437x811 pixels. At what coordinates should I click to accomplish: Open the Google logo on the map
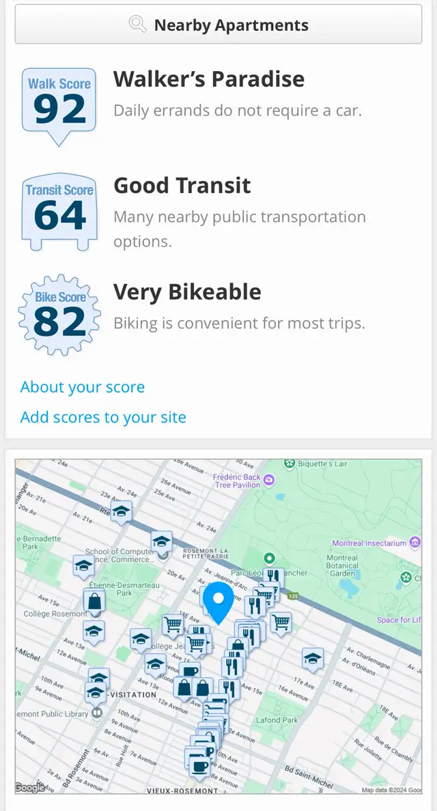pos(29,788)
